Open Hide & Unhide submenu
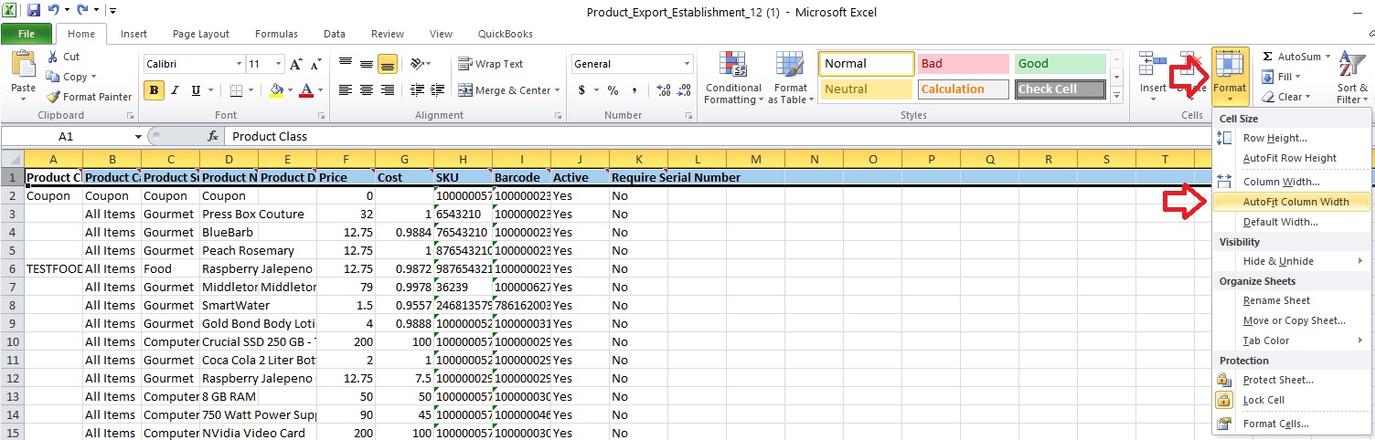Image resolution: width=1375 pixels, height=440 pixels. click(x=1292, y=261)
